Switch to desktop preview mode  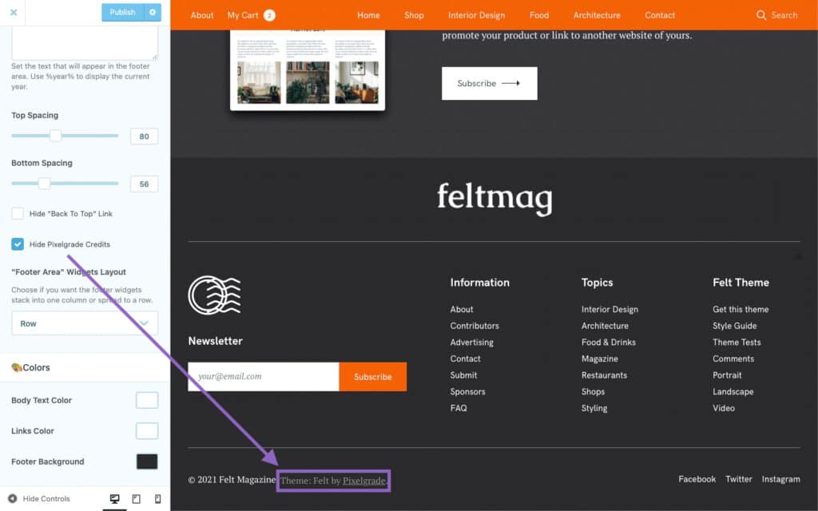(x=115, y=499)
